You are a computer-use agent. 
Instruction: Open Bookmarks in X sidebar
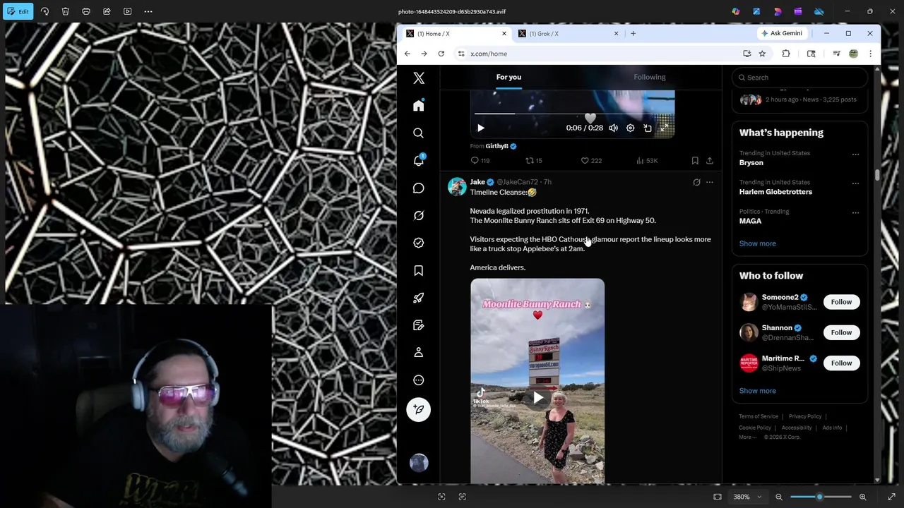click(x=419, y=270)
